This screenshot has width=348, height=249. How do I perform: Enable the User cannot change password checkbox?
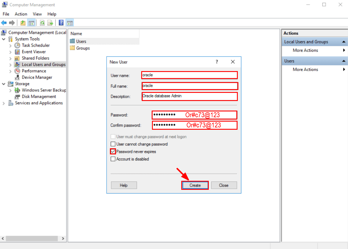(113, 144)
